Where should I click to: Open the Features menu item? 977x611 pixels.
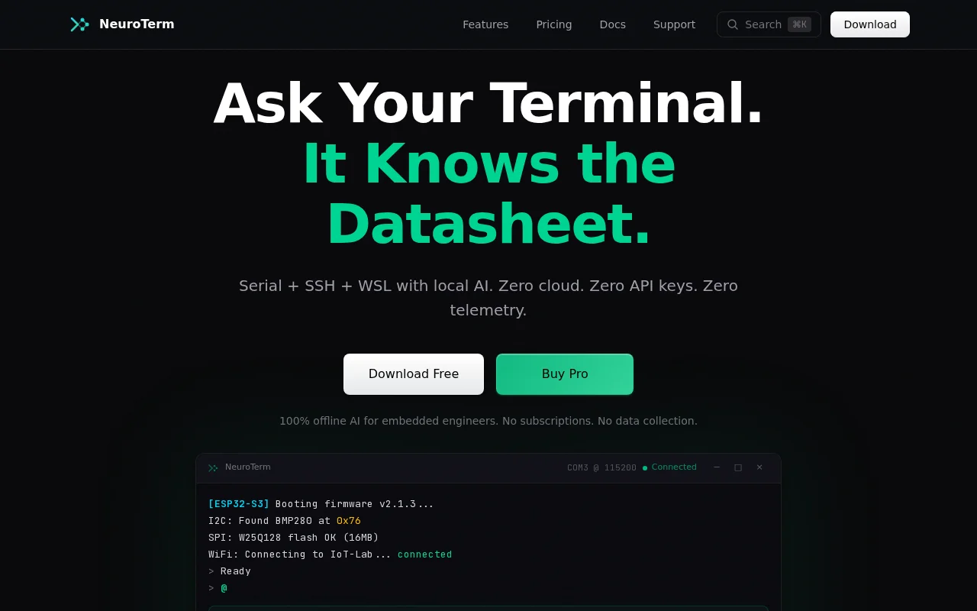(x=485, y=24)
